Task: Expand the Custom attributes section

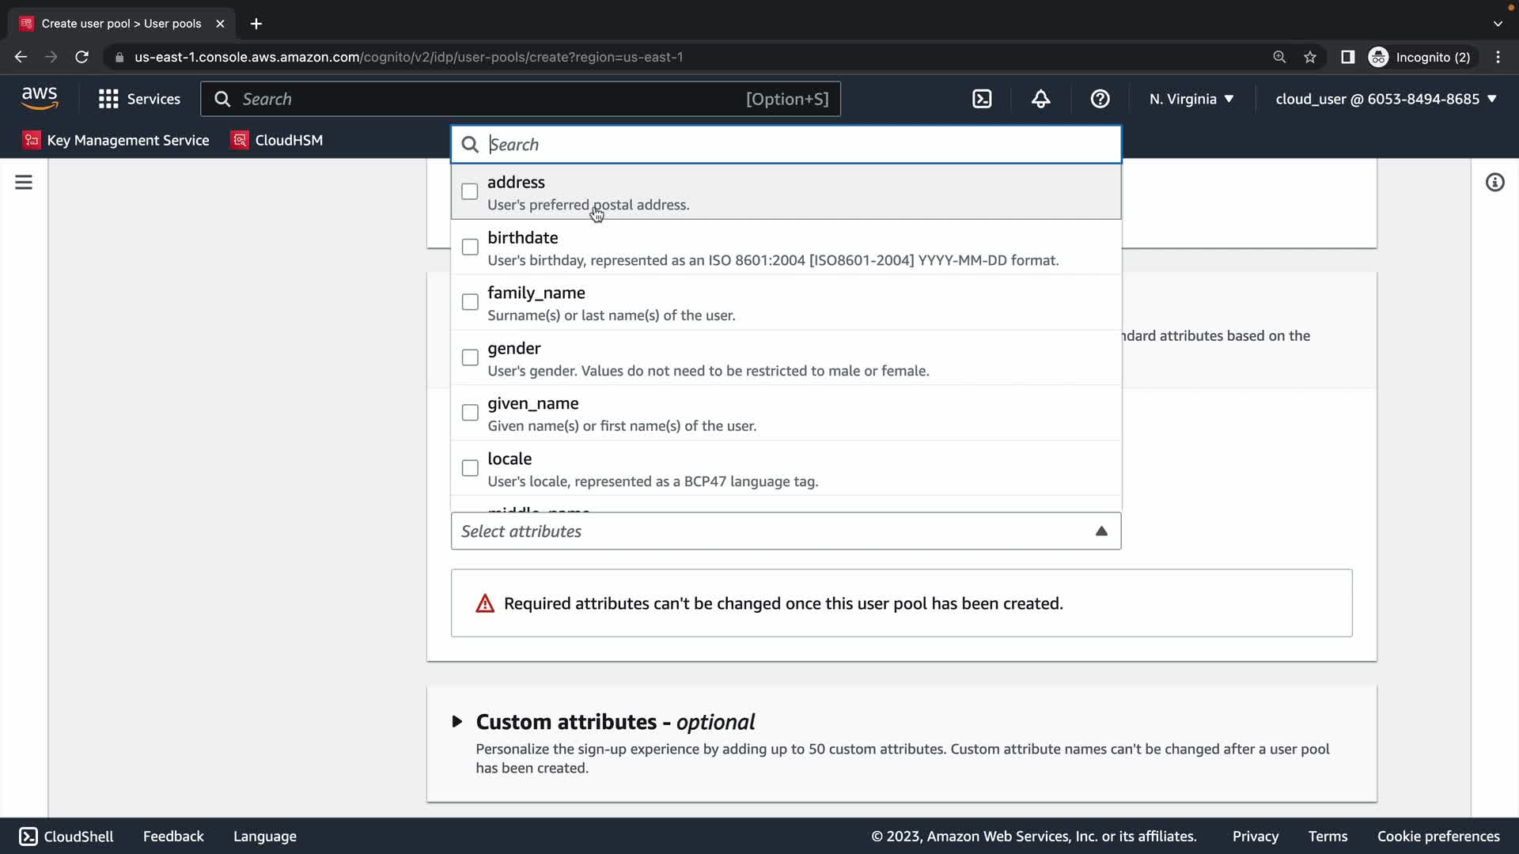Action: point(457,721)
